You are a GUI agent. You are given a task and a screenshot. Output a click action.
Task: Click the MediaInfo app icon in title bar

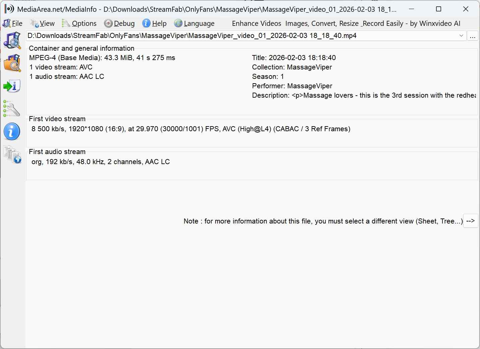[9, 9]
